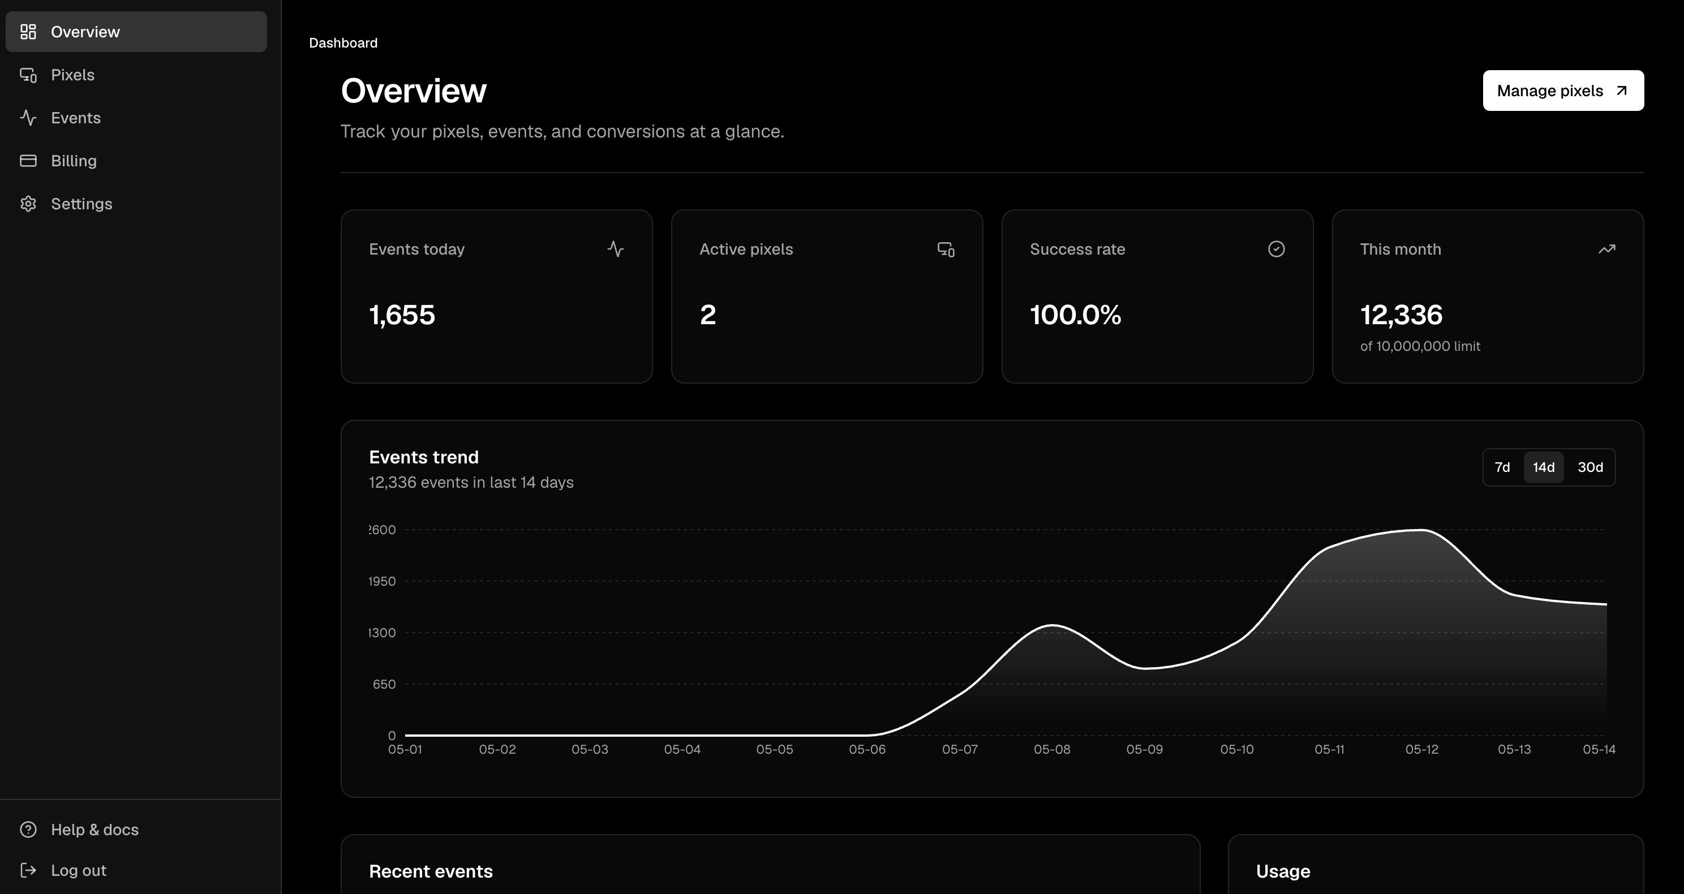Click the Log out arrow icon

[28, 870]
